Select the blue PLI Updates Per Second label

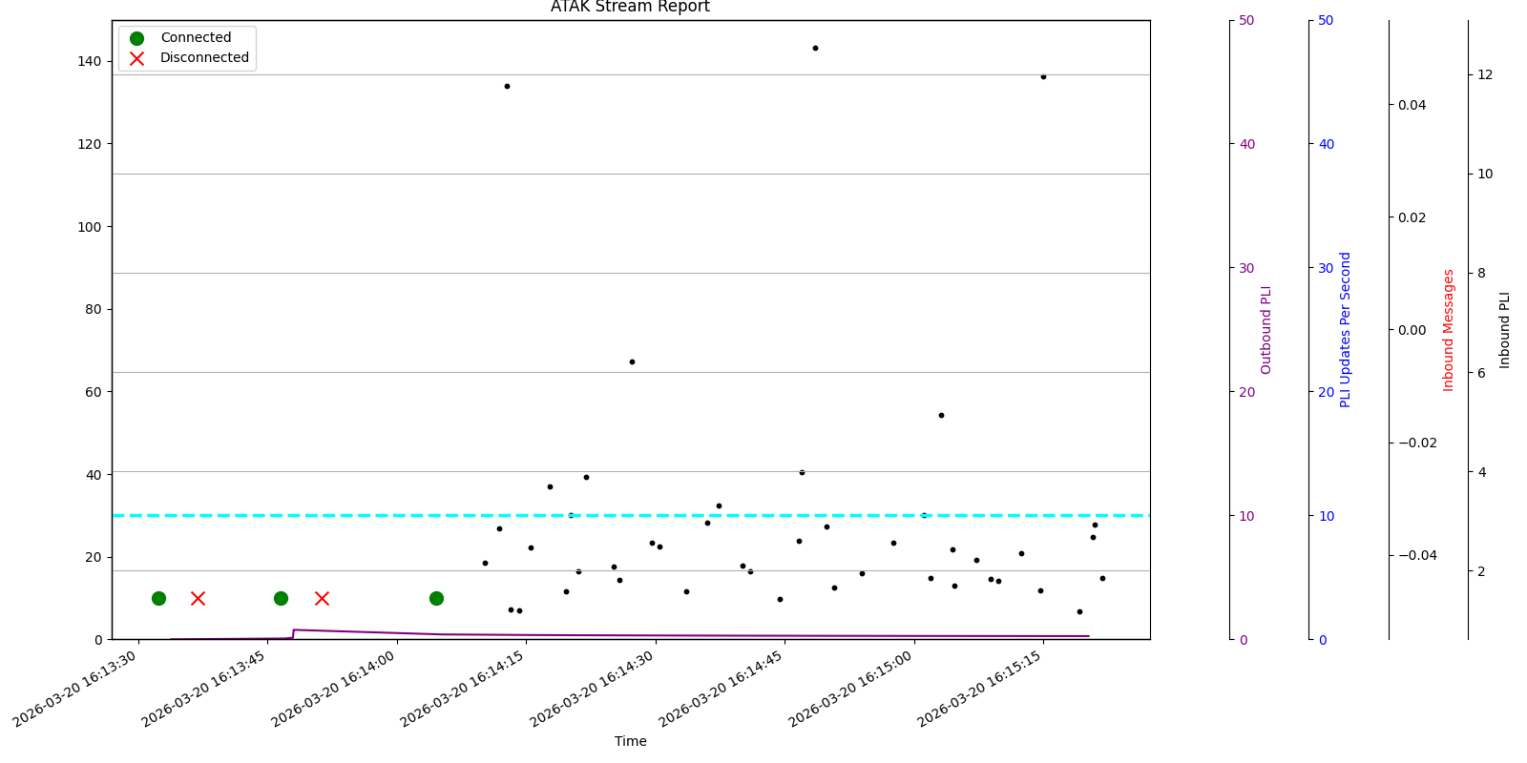[x=1346, y=330]
